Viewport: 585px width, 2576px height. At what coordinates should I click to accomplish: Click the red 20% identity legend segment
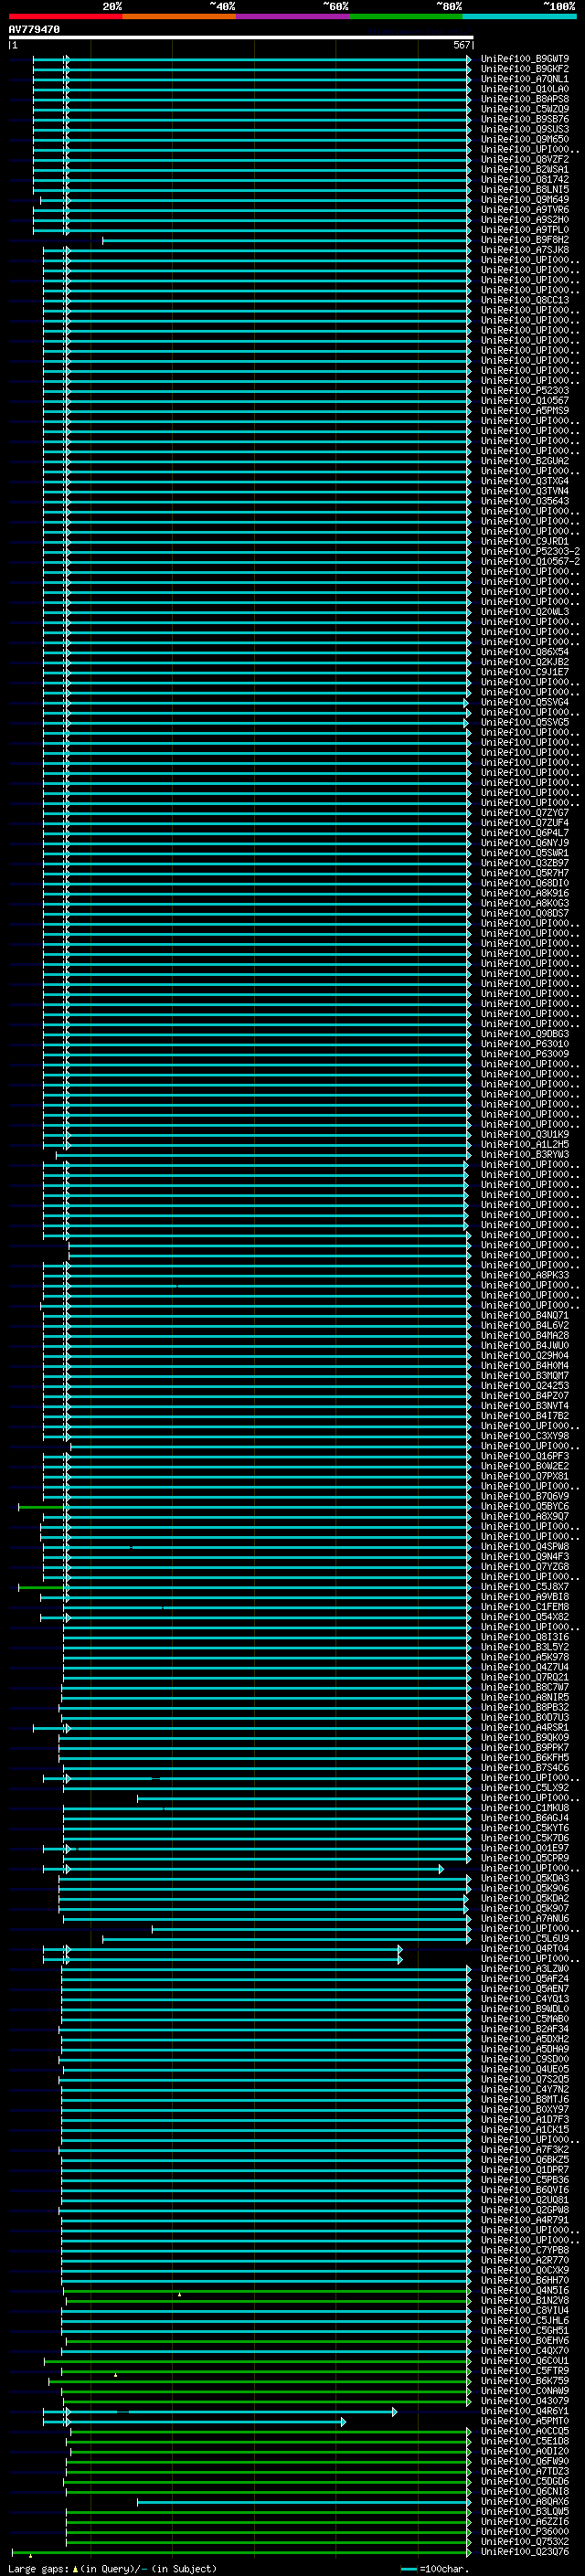coord(65,16)
